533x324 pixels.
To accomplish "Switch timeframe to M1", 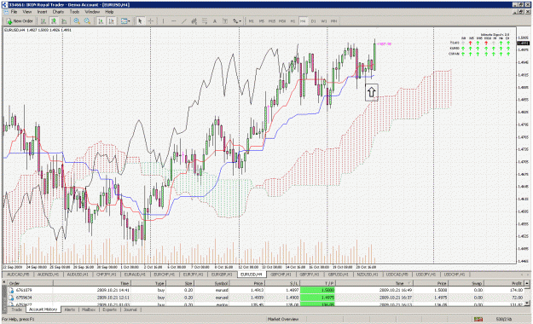I will (252, 21).
